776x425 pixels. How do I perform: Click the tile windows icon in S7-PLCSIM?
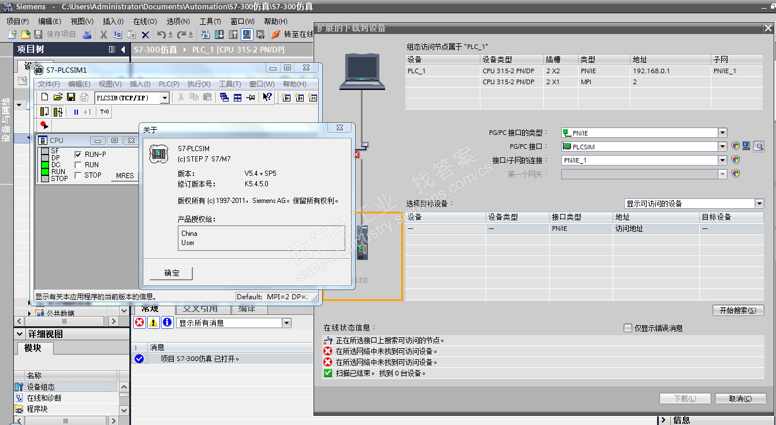click(x=237, y=97)
